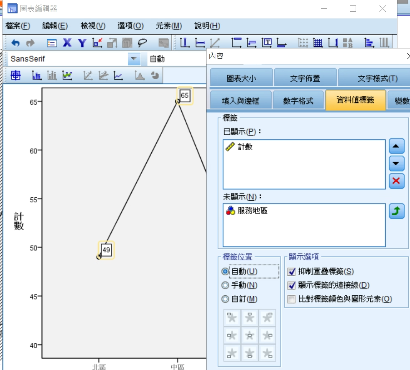Image resolution: width=410 pixels, height=370 pixels.
Task: Move label up with up-arrow button
Action: (x=396, y=146)
